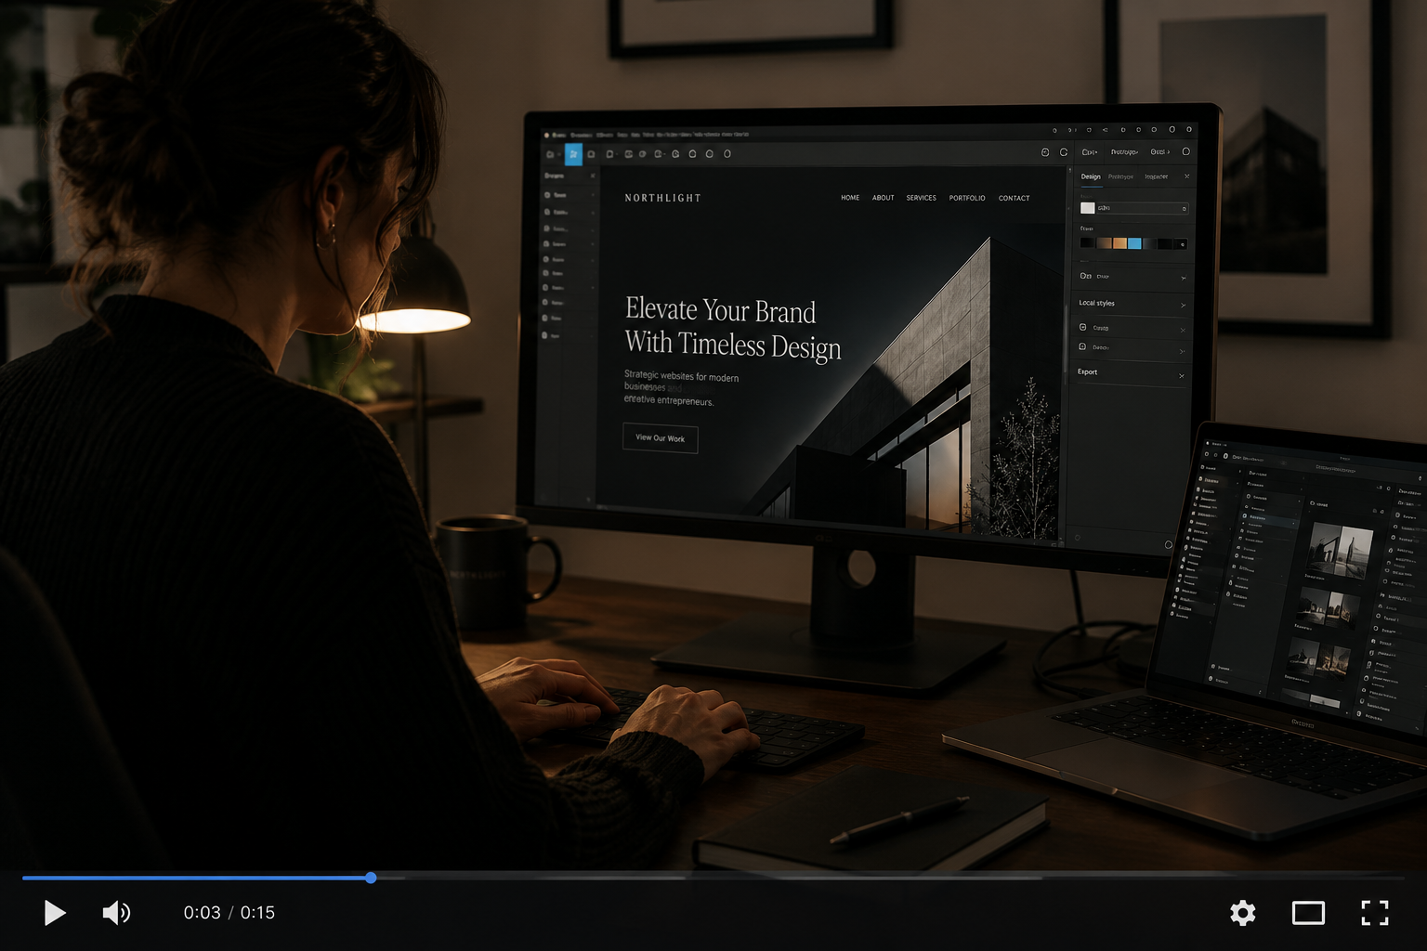Screen dimensions: 1427x951
Task: Open the Design tab on monitor
Action: point(1091,176)
